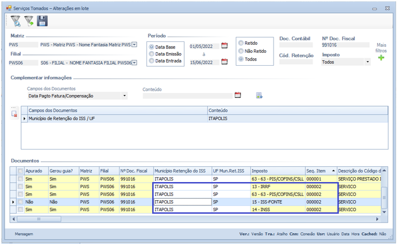Click the Nº Doc. Fiscal input field
This screenshot has height=244, width=397.
pyautogui.click(x=345, y=45)
